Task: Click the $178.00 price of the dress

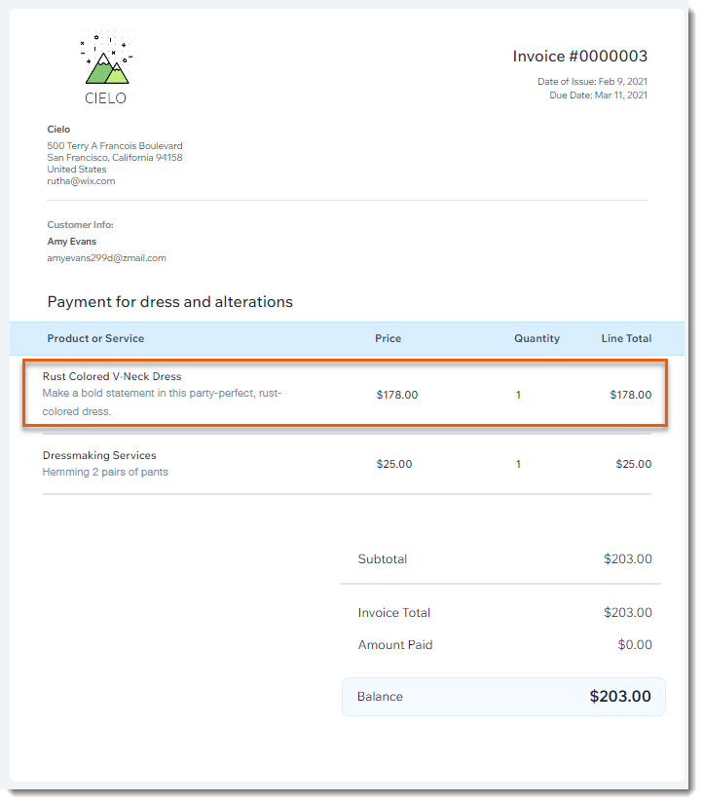Action: [396, 395]
